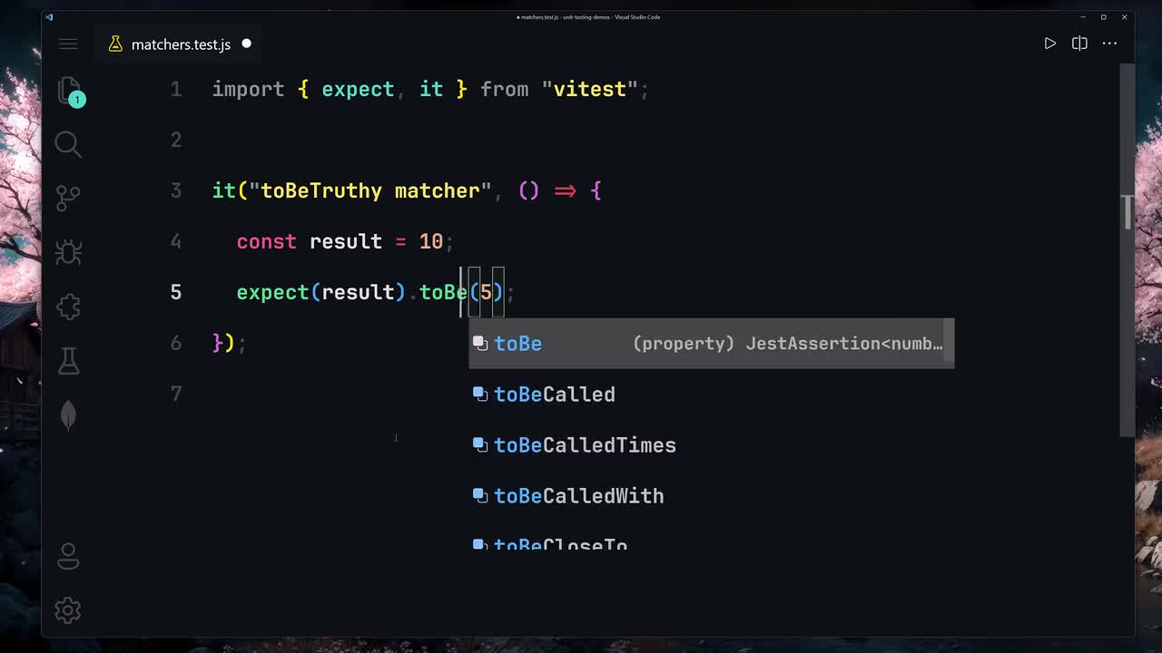Open the Extensions view
Image resolution: width=1162 pixels, height=653 pixels.
click(68, 307)
